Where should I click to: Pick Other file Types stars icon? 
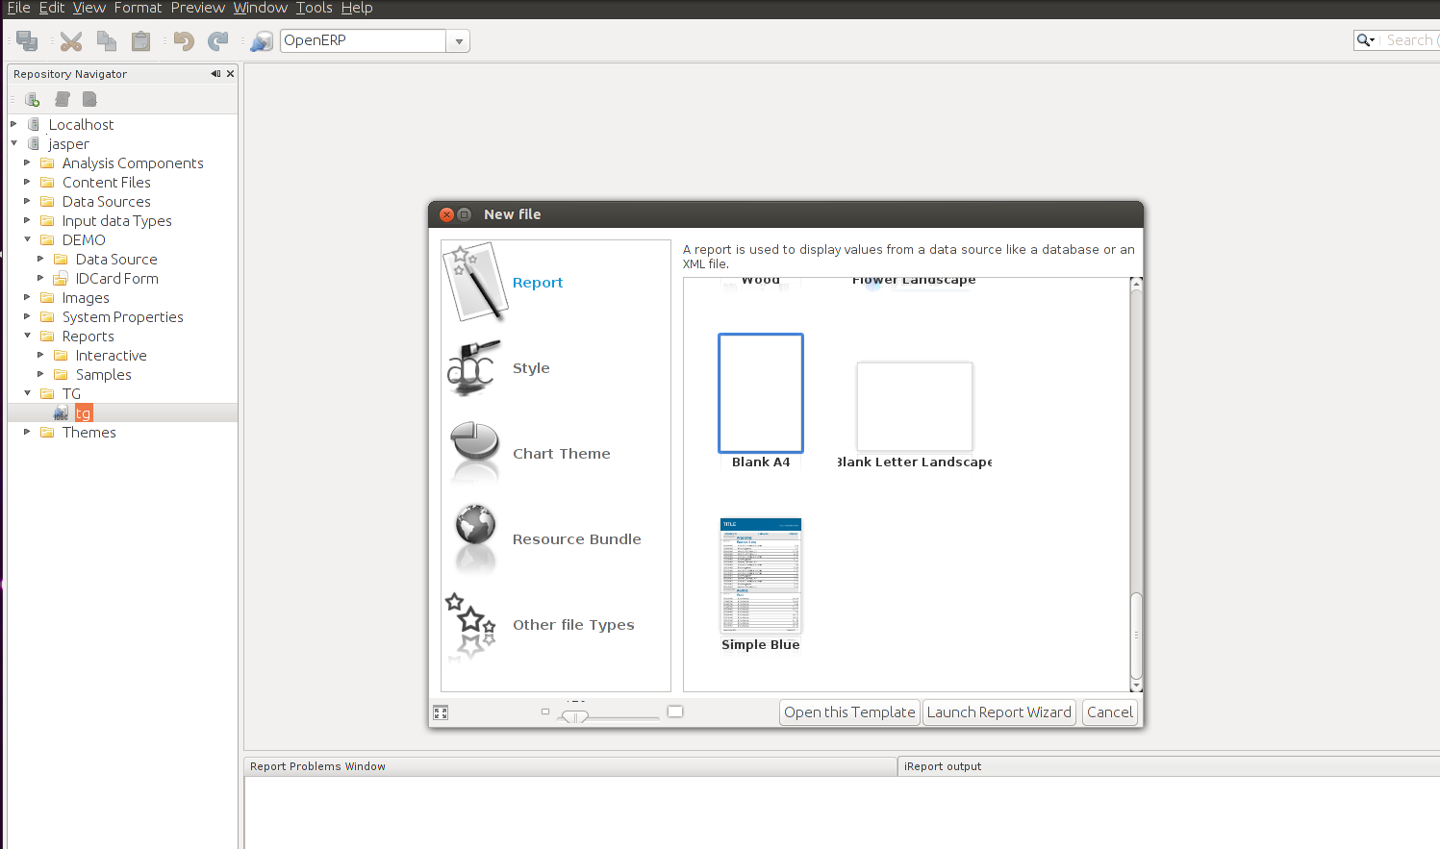click(x=471, y=625)
